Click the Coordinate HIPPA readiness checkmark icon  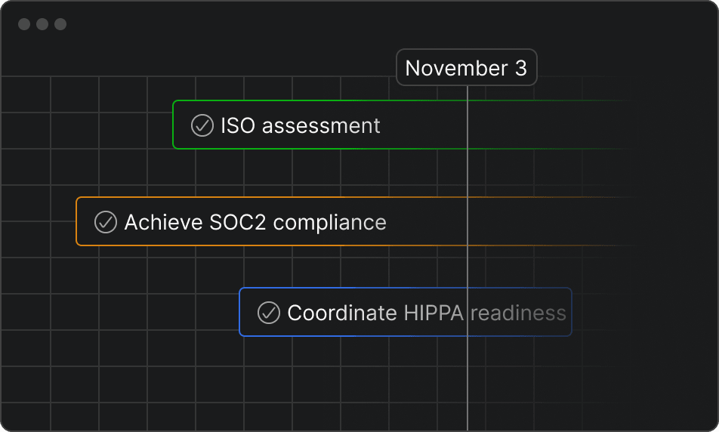click(269, 313)
